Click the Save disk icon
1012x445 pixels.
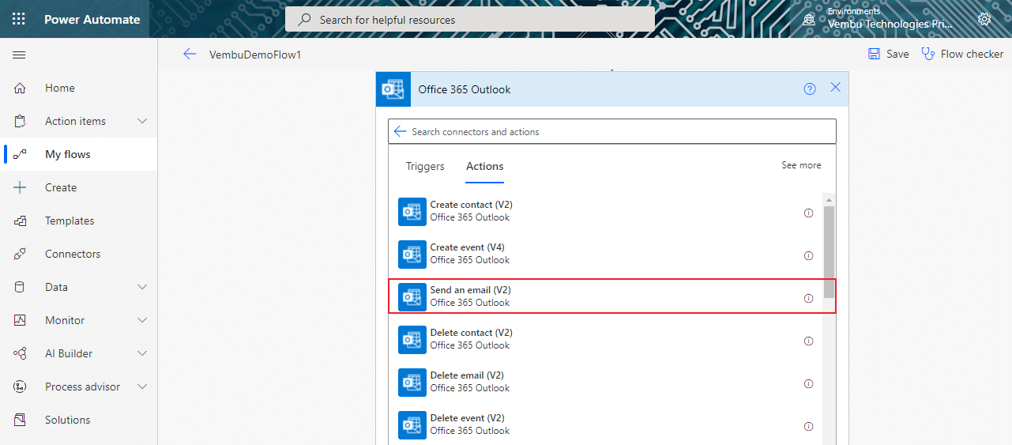pos(875,54)
